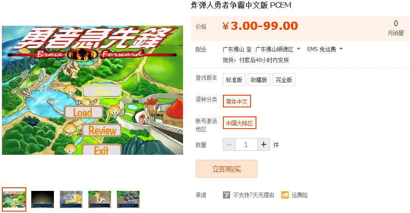Select the second dark scene thumbnail
Viewport: 410px width, 213px height.
point(43,199)
